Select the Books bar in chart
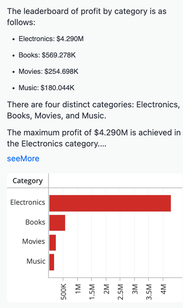This screenshot has width=183, height=308. click(x=57, y=223)
